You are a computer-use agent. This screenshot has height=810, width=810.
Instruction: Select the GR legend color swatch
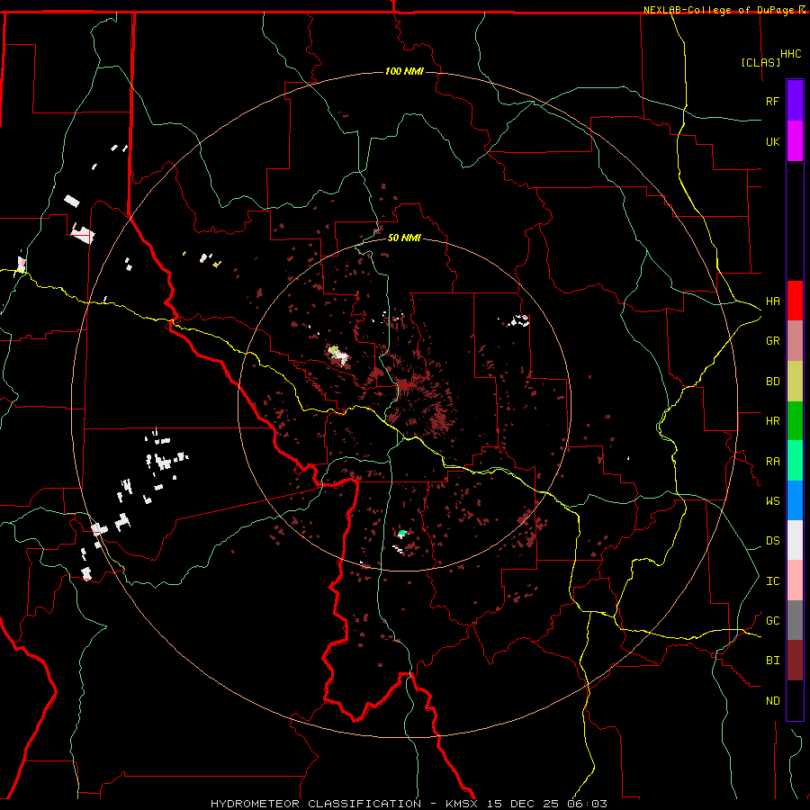click(x=795, y=340)
